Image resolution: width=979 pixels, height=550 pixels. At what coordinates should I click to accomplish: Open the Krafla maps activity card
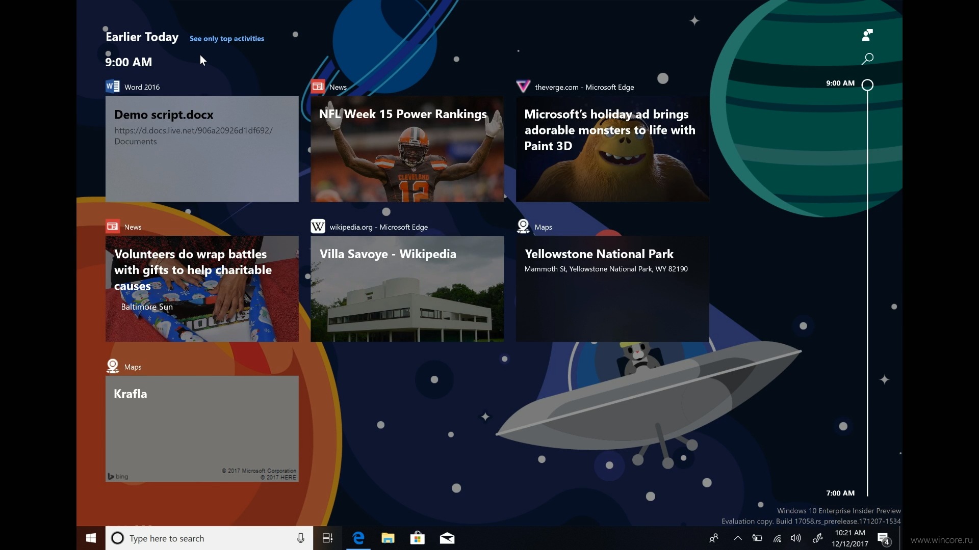tap(202, 429)
